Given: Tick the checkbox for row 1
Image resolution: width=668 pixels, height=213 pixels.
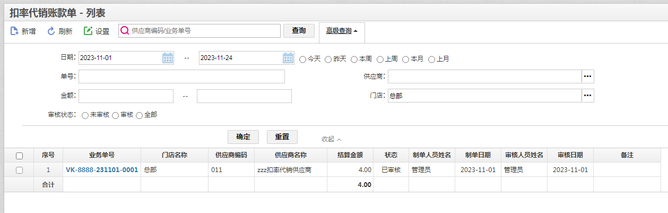Looking at the screenshot, I should [20, 170].
